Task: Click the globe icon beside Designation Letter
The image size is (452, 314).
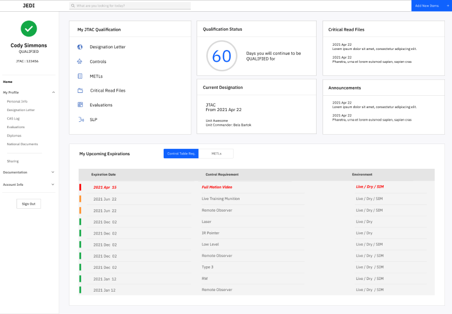Action: [x=80, y=46]
